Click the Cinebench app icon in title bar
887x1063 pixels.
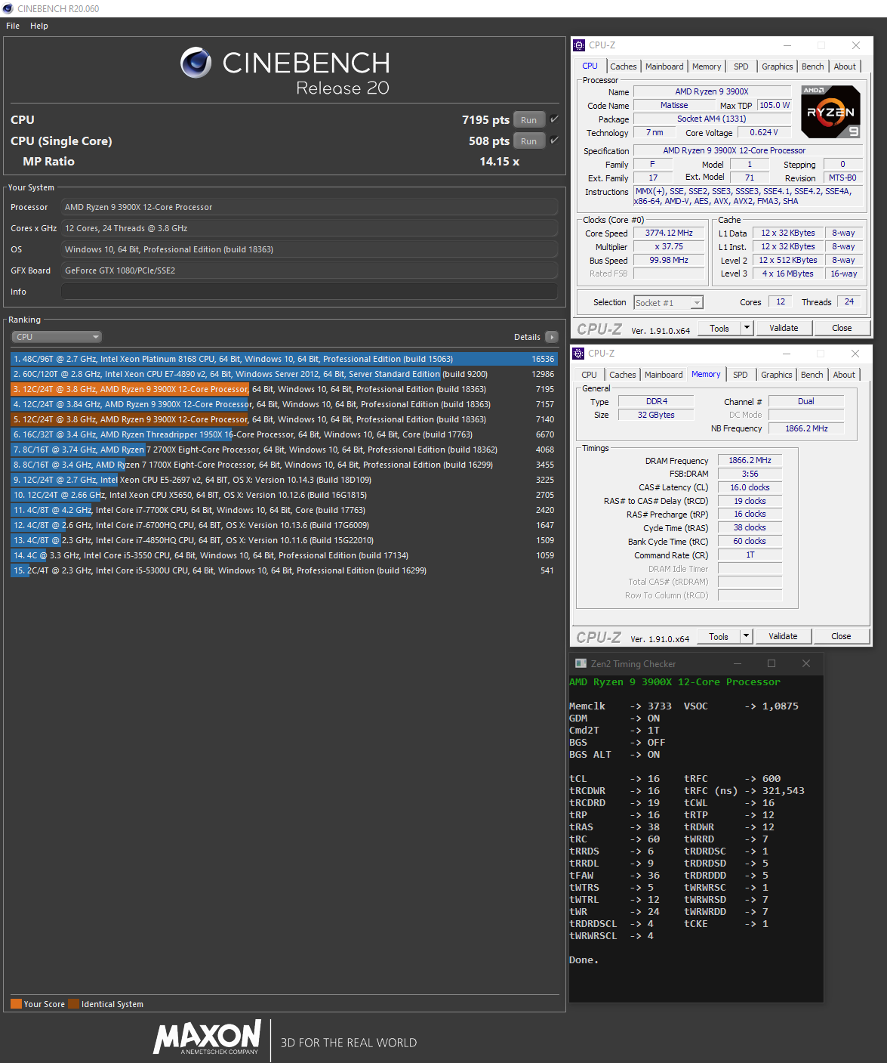(8, 8)
